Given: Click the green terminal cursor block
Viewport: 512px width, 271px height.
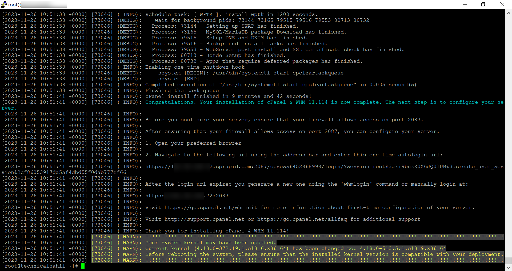Looking at the screenshot, I should click(83, 266).
